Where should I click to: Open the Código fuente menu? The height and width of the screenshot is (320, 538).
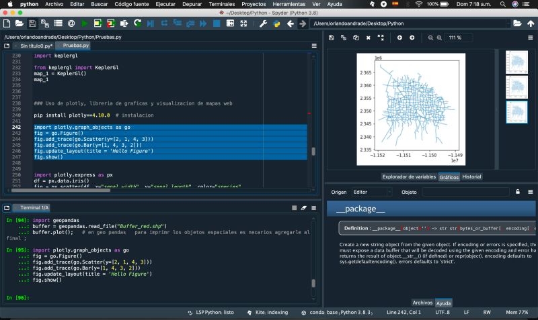132,4
